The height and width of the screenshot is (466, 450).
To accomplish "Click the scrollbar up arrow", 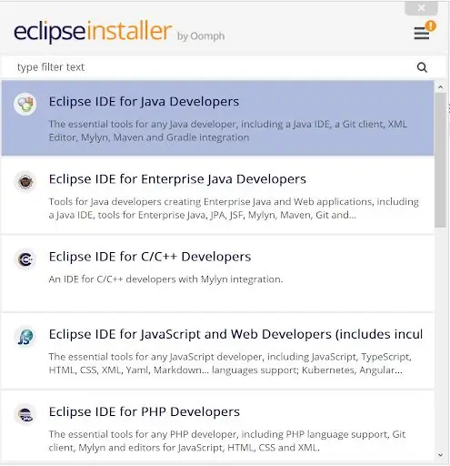I will click(440, 87).
